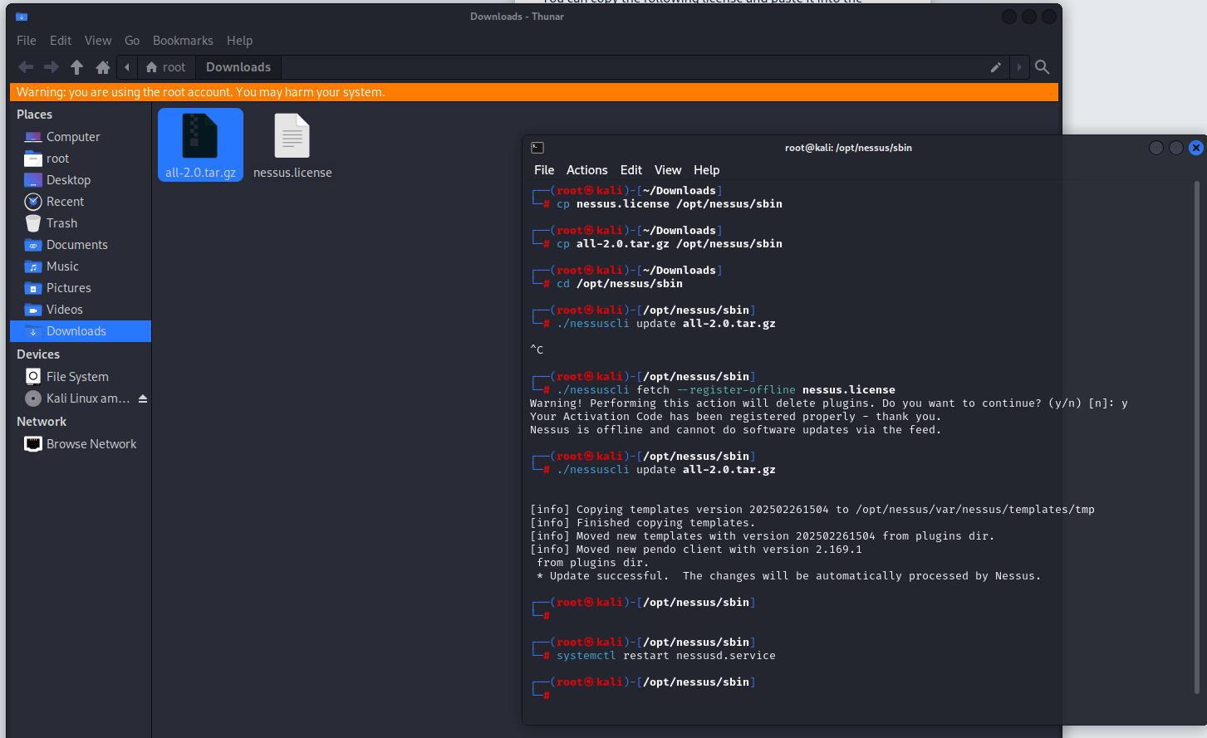Toggle path edit mode with pencil icon

tap(996, 67)
